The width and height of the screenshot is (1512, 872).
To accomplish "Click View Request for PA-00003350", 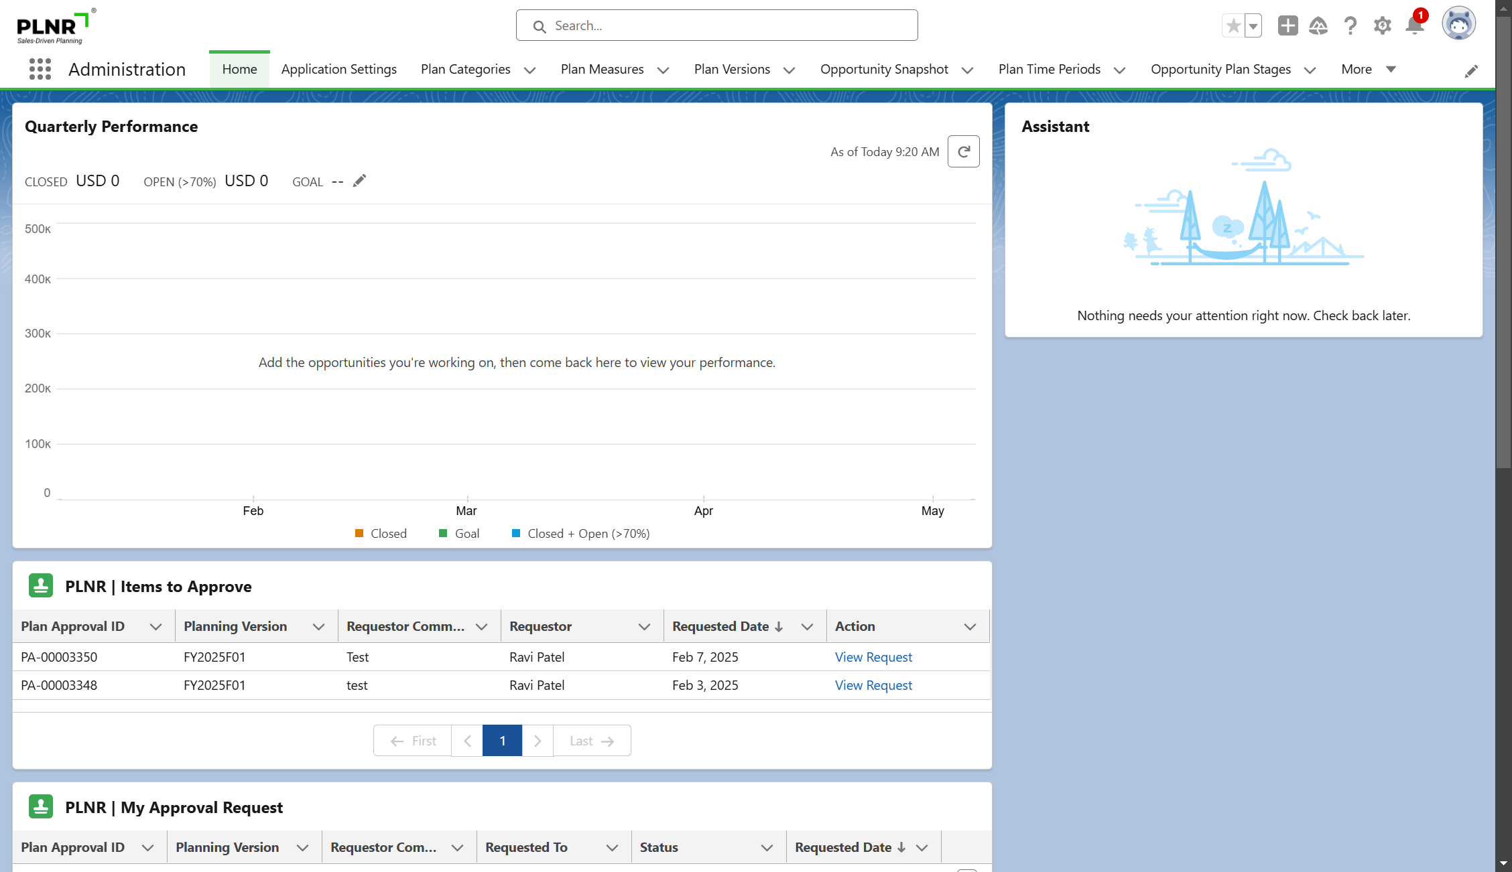I will (x=873, y=657).
